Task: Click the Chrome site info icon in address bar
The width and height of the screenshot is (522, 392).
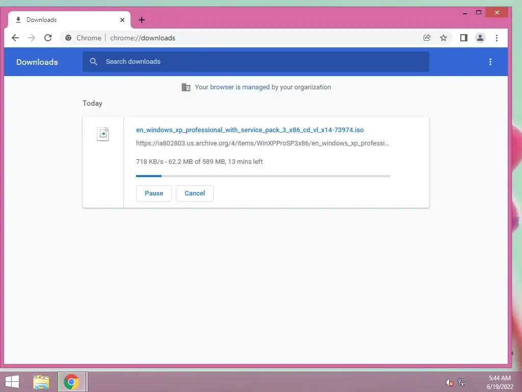Action: (68, 38)
